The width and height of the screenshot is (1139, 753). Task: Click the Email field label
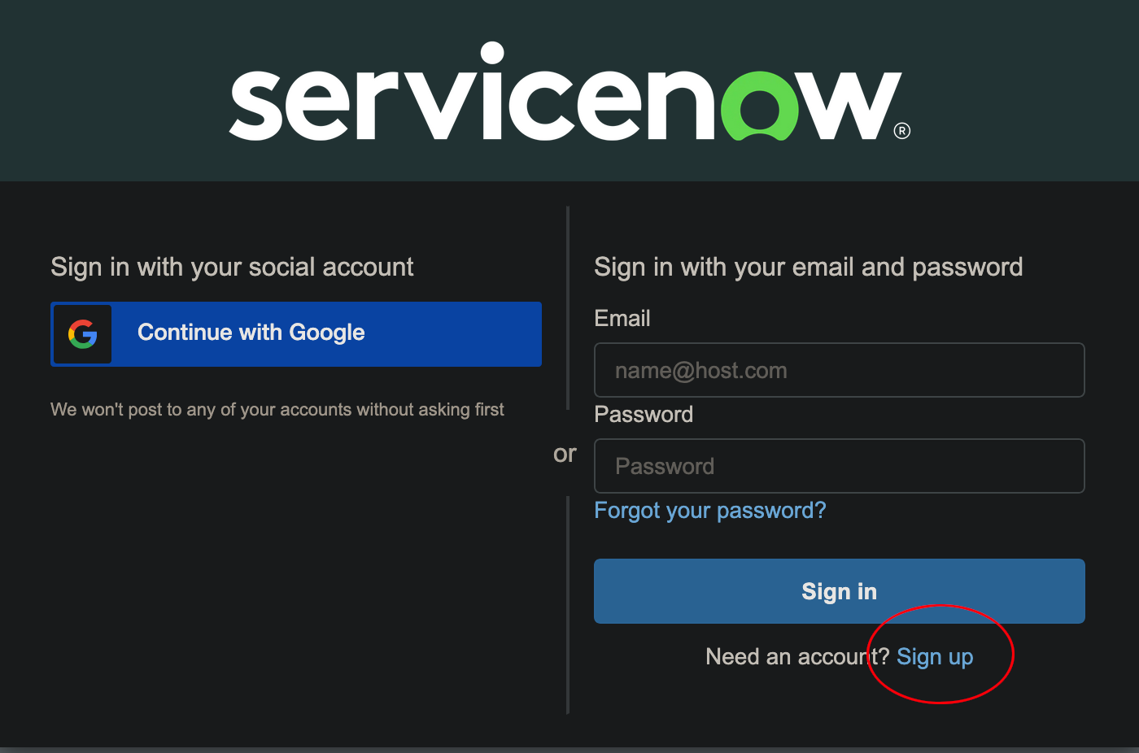pyautogui.click(x=622, y=319)
